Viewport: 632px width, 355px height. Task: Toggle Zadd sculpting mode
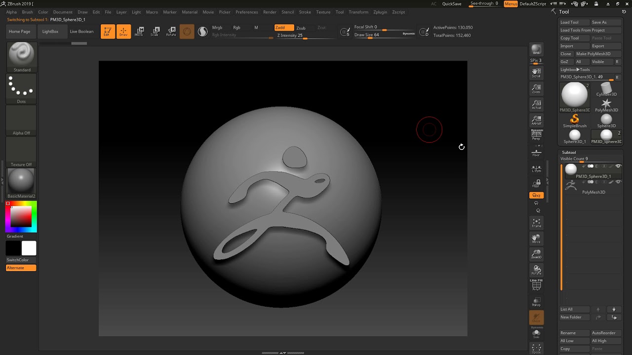[284, 28]
